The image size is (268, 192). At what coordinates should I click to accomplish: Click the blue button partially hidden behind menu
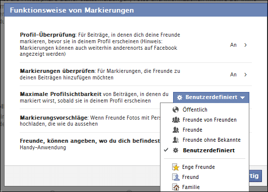click(x=255, y=176)
